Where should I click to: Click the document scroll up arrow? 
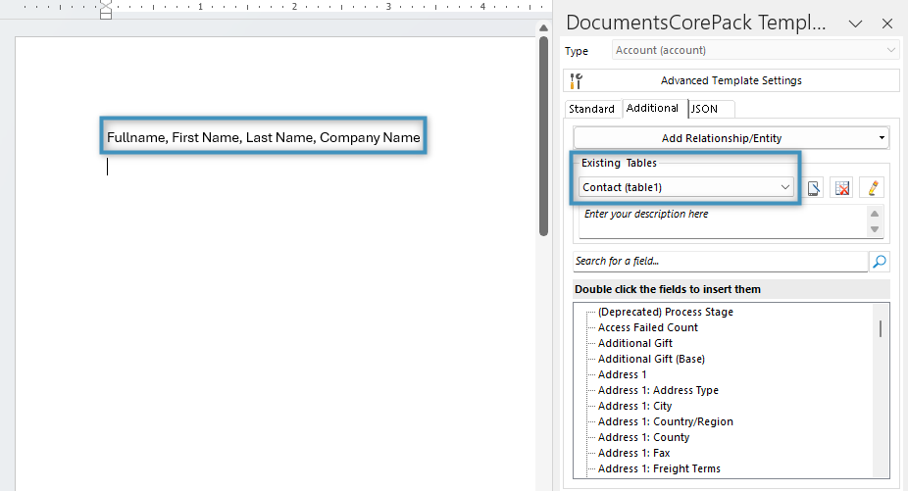(x=543, y=27)
